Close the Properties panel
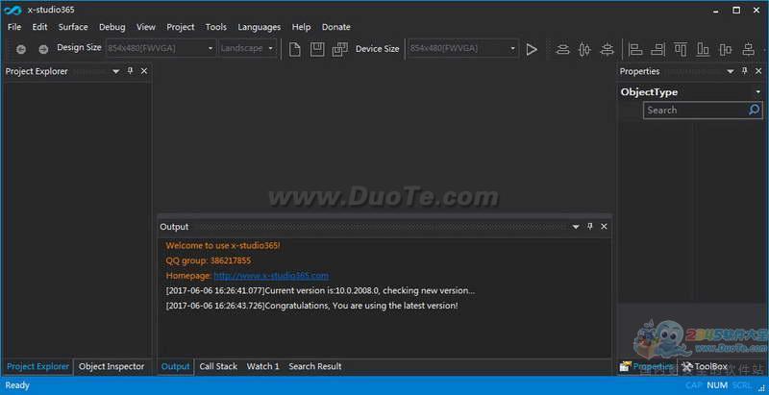This screenshot has width=769, height=395. tap(758, 71)
